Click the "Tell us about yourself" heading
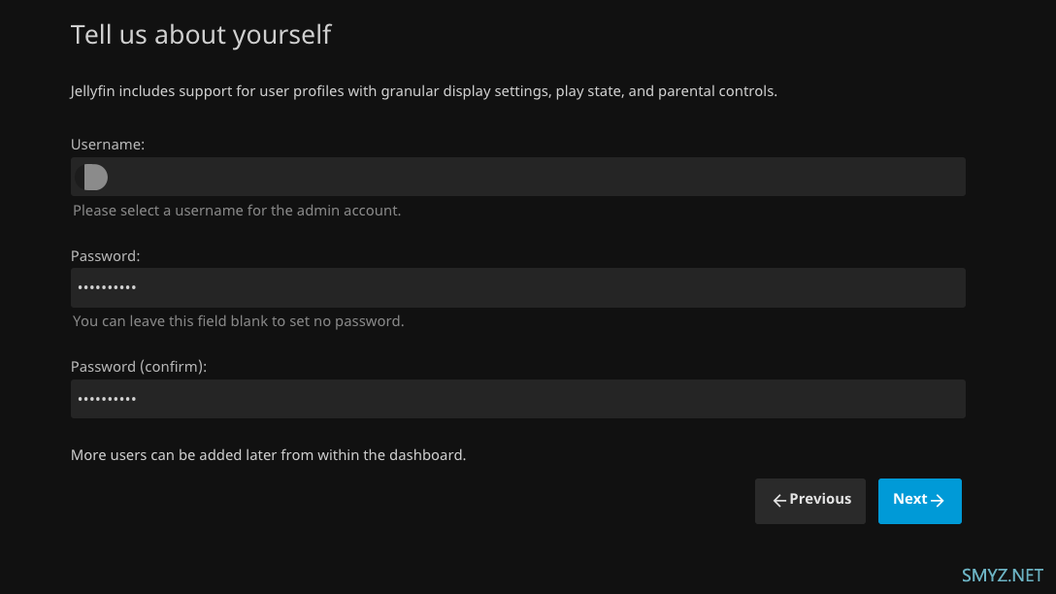Image resolution: width=1056 pixels, height=594 pixels. click(x=201, y=35)
